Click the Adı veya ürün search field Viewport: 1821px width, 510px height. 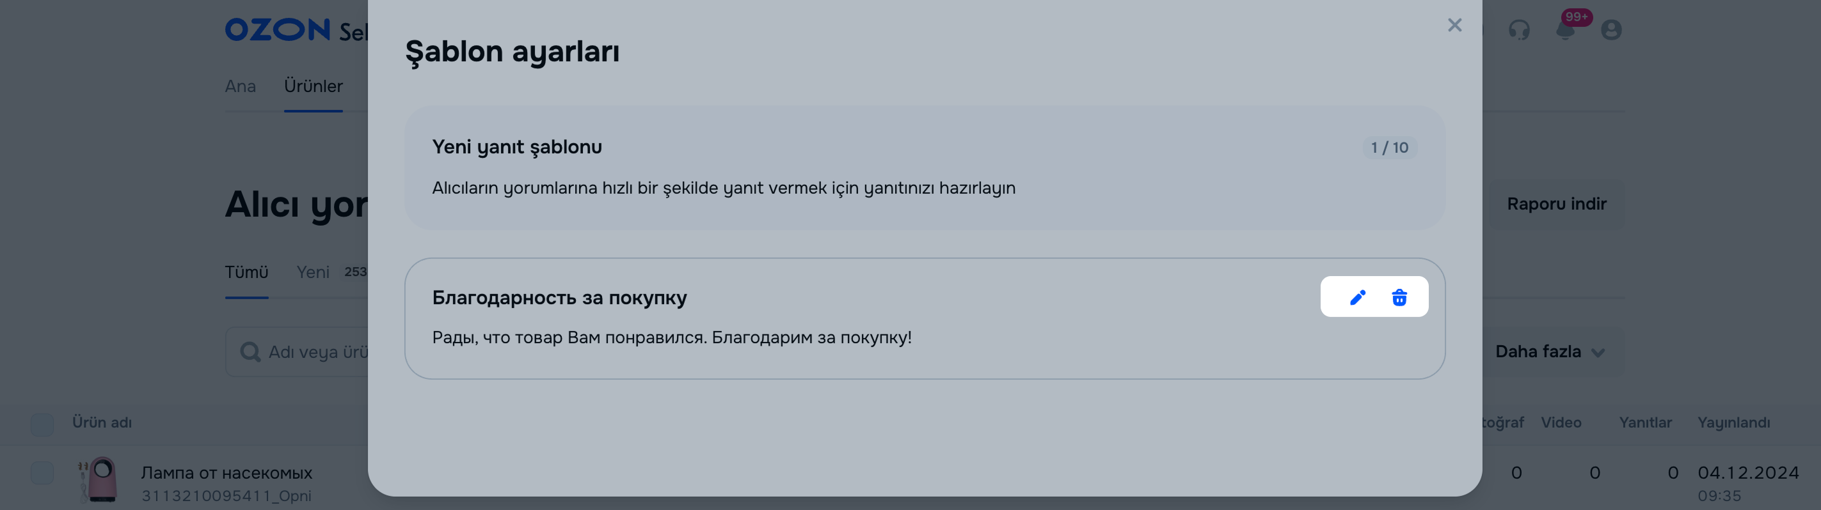click(x=318, y=352)
